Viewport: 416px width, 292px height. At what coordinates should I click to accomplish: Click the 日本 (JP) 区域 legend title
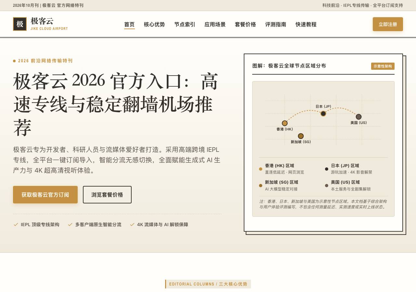(345, 166)
